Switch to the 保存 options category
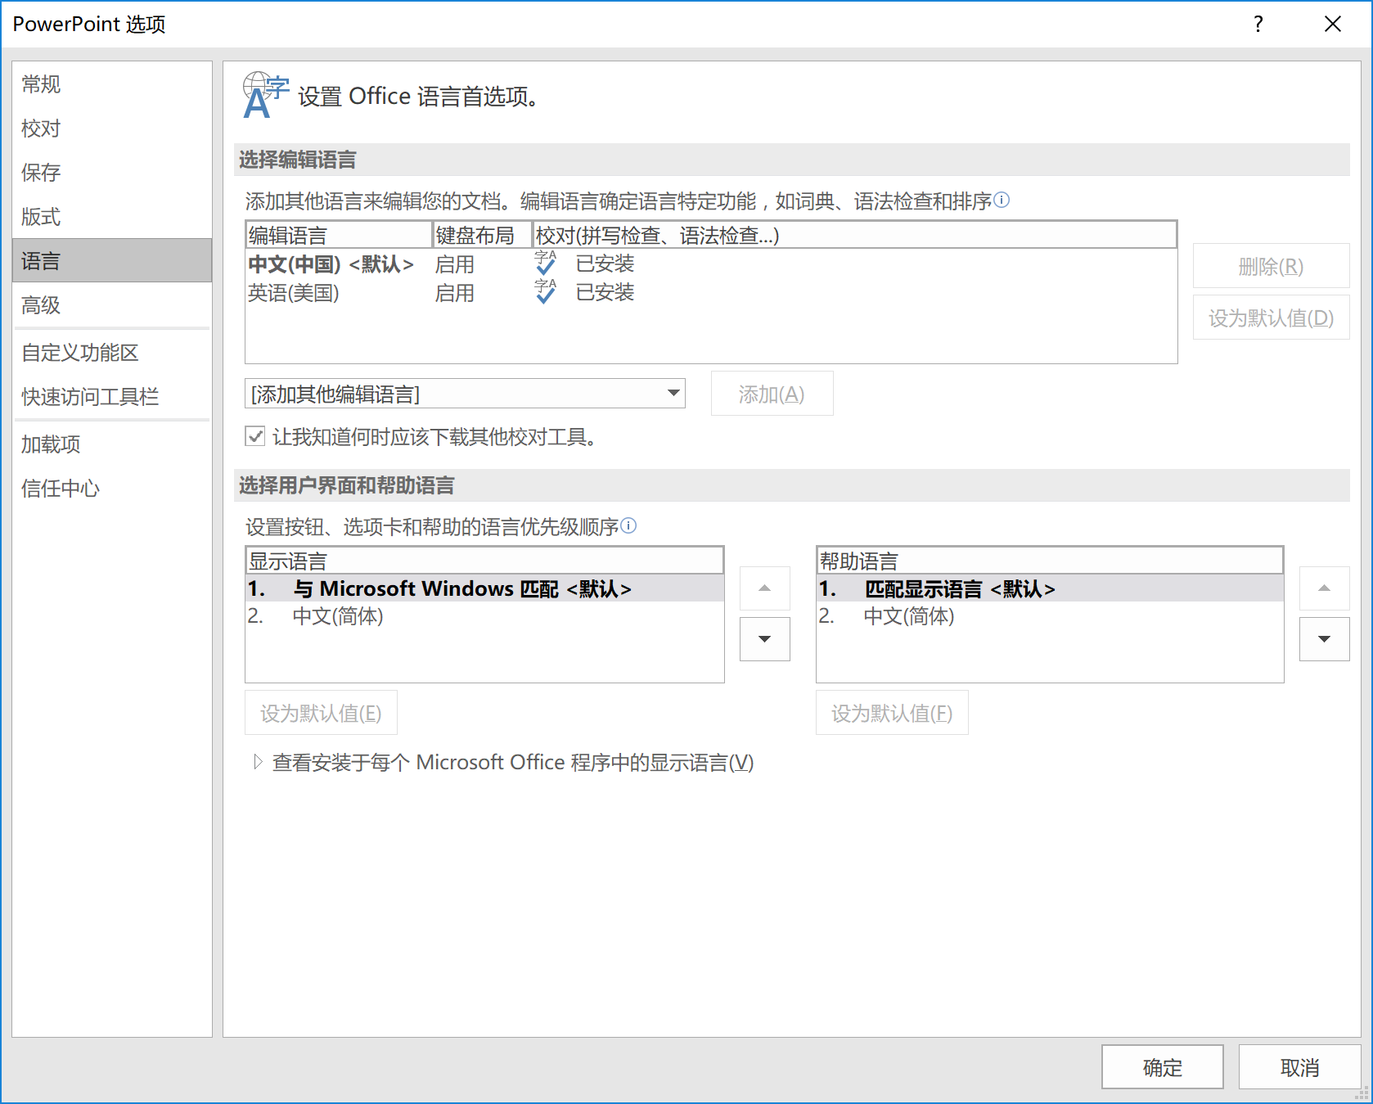Screen dimensions: 1373x1104 pyautogui.click(x=112, y=172)
